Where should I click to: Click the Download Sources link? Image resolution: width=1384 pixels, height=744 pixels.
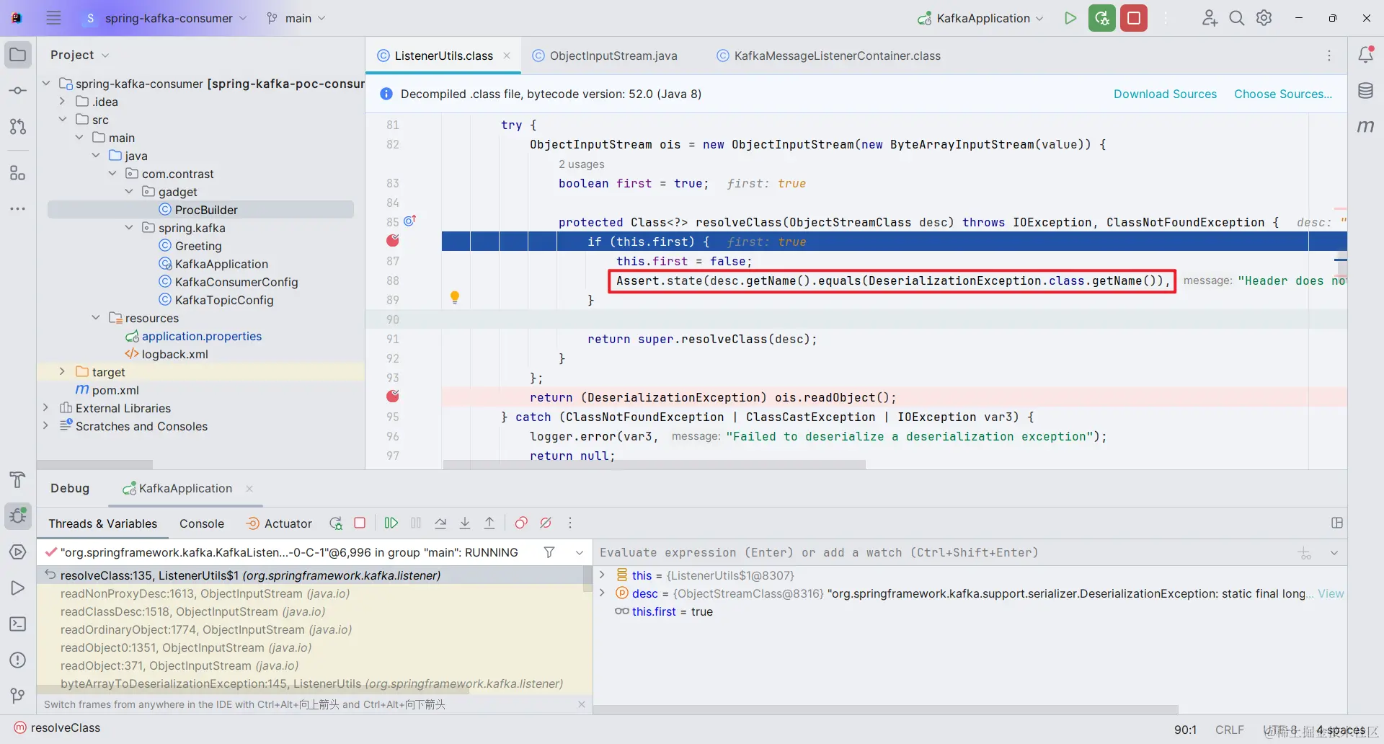tap(1165, 94)
